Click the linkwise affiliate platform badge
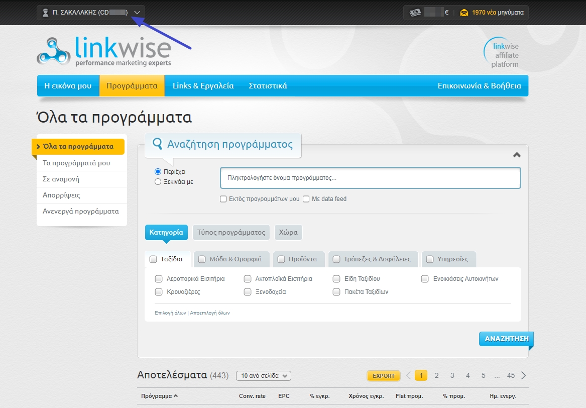 pyautogui.click(x=502, y=53)
